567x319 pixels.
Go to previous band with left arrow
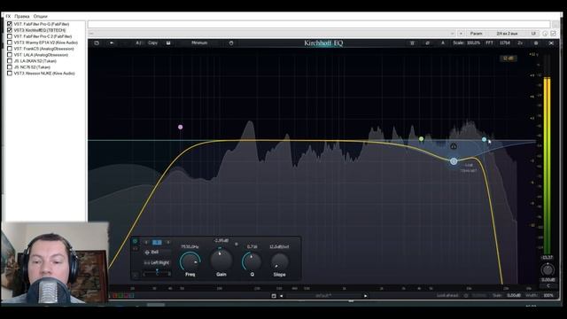click(x=146, y=242)
